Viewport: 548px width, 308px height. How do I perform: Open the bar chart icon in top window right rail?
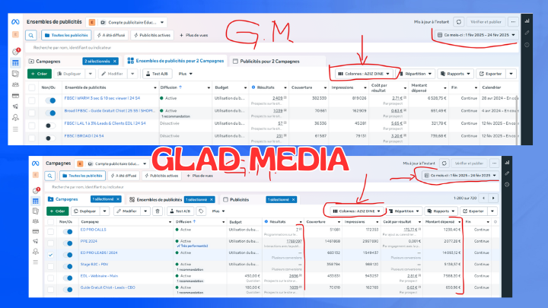527,21
